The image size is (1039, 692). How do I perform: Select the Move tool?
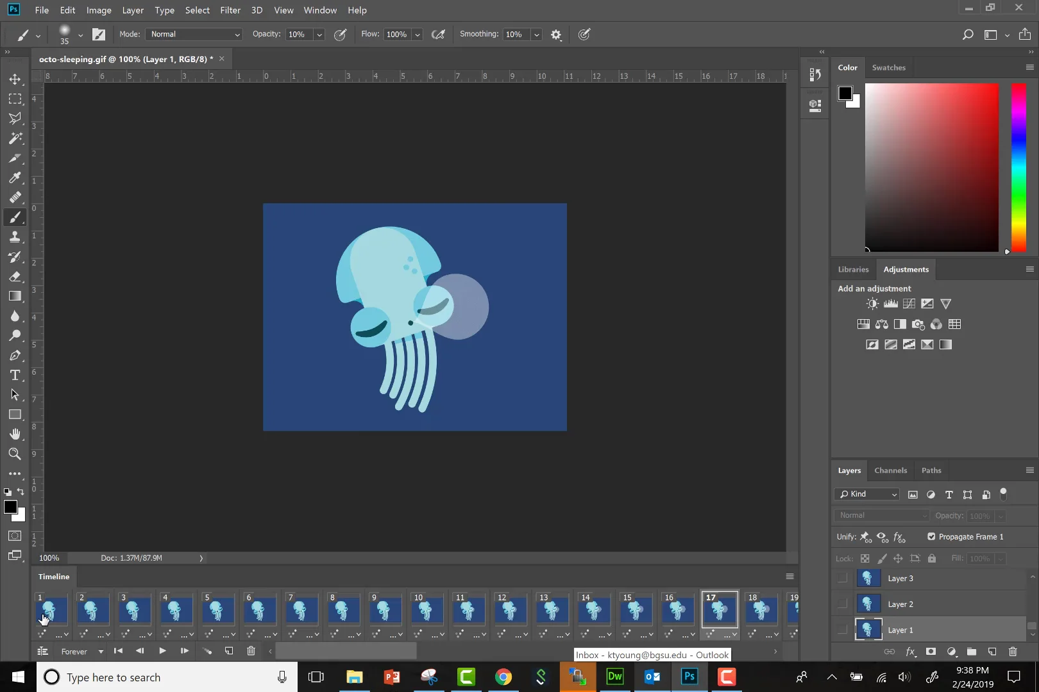(15, 79)
